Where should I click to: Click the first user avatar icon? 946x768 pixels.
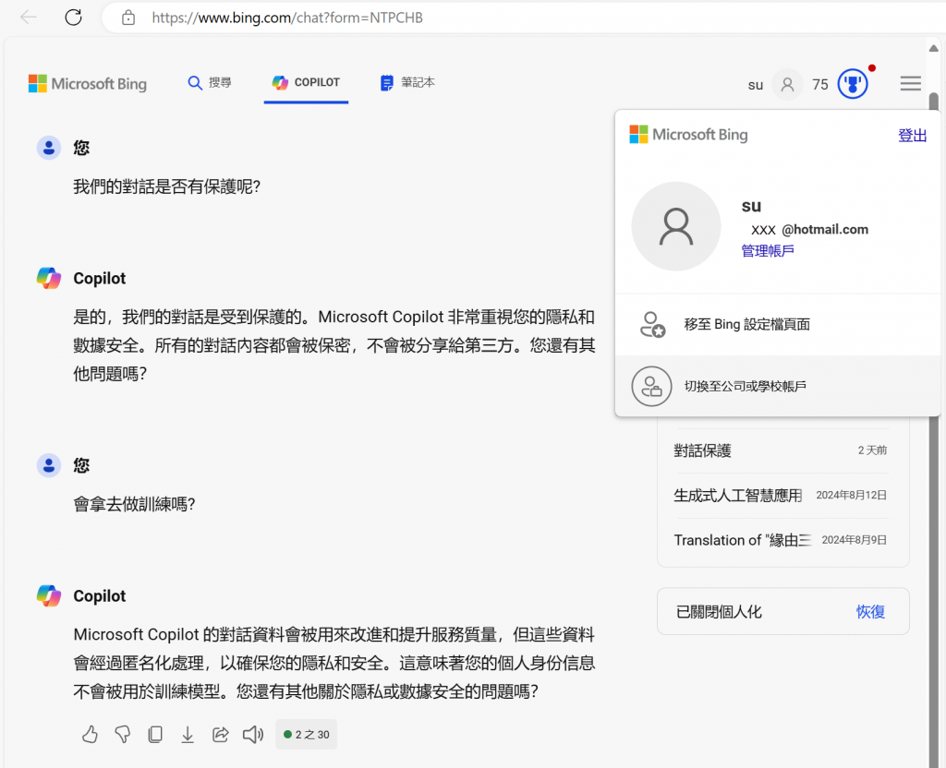(x=49, y=148)
